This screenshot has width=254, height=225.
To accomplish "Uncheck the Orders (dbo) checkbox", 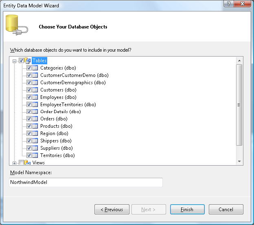I will [x=29, y=119].
